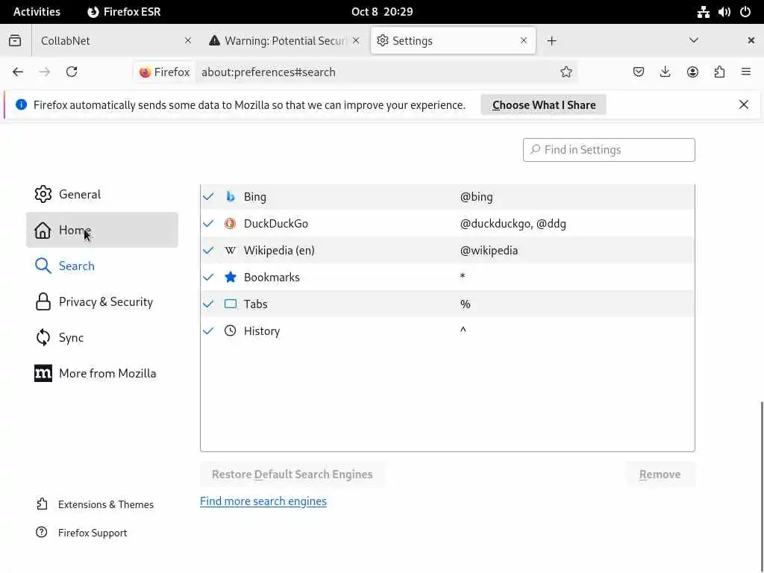Open the Firefox account icon
The image size is (764, 573).
tap(692, 72)
